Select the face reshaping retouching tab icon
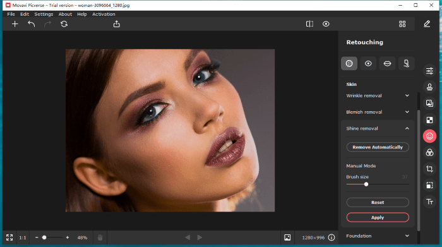The height and width of the screenshot is (247, 442). pyautogui.click(x=406, y=63)
